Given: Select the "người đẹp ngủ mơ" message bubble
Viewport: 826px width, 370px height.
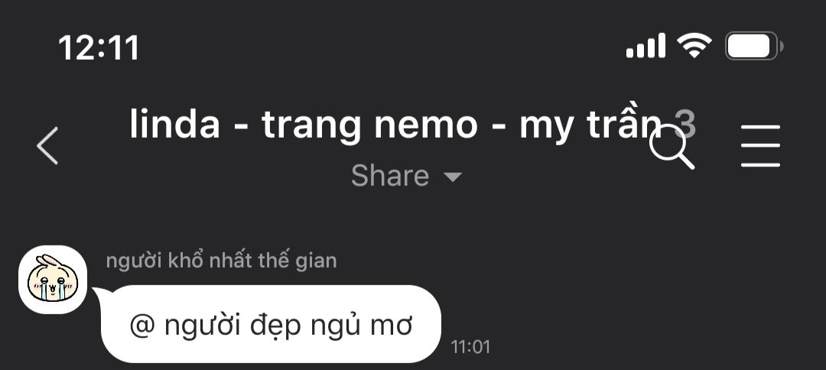Looking at the screenshot, I should point(271,323).
